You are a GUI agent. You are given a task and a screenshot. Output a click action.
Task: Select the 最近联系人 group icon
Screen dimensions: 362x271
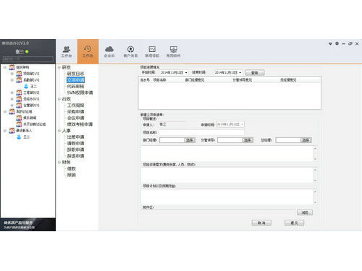pyautogui.click(x=12, y=131)
